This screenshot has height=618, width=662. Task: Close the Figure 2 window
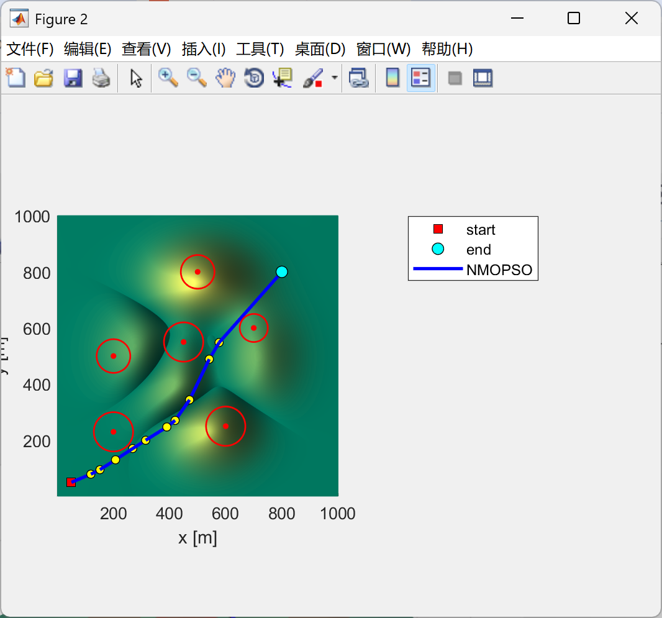click(x=631, y=18)
